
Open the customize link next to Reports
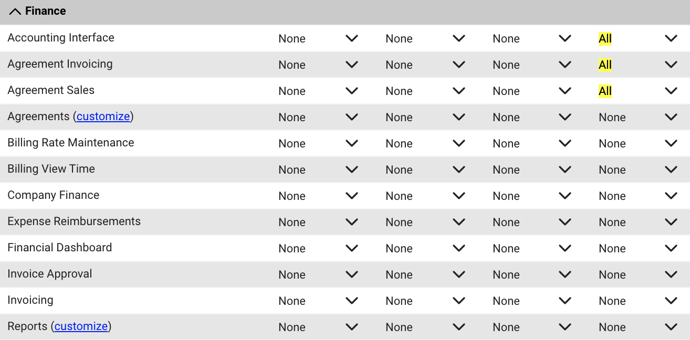click(x=81, y=326)
